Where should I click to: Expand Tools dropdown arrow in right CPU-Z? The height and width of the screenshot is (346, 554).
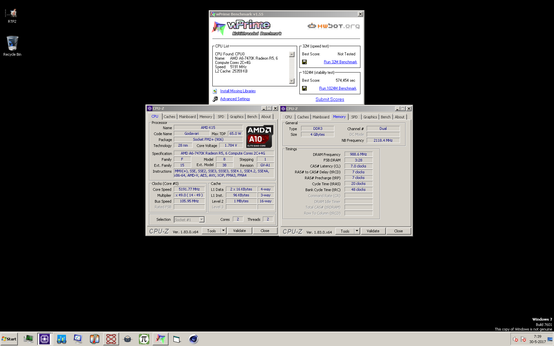point(357,231)
